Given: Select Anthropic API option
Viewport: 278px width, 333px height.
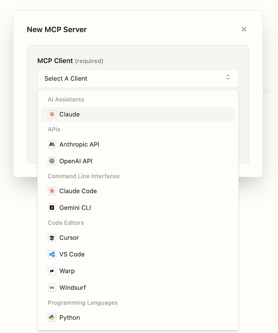Looking at the screenshot, I should tap(79, 144).
